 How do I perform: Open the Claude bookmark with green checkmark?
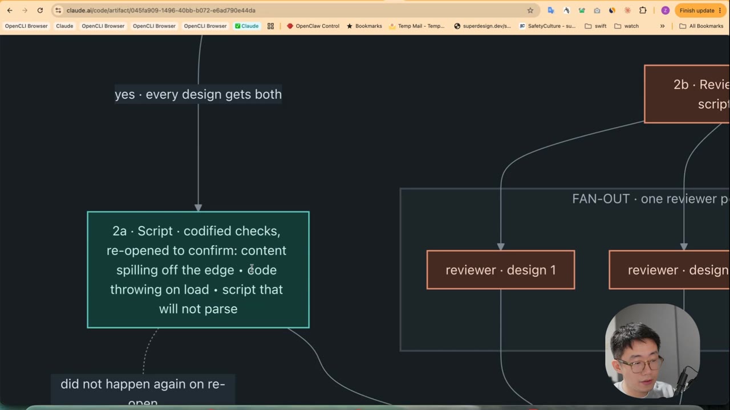coord(246,26)
